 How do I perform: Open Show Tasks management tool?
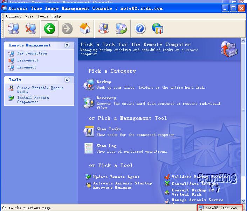tap(109, 129)
